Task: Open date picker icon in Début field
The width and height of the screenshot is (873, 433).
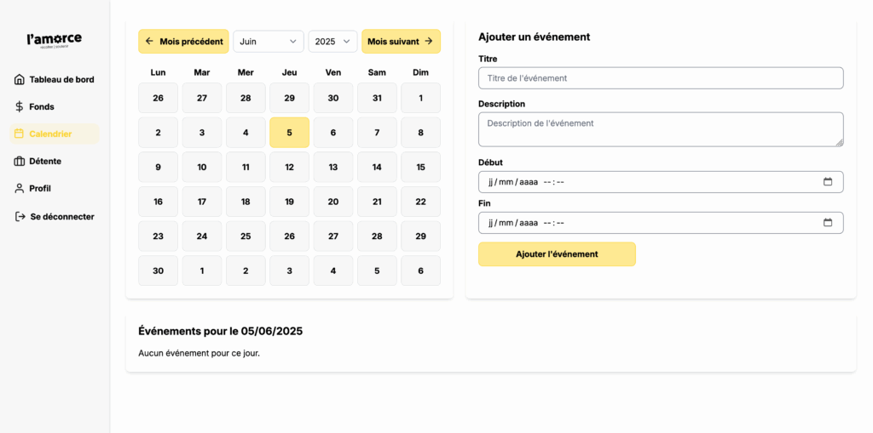Action: click(x=827, y=181)
